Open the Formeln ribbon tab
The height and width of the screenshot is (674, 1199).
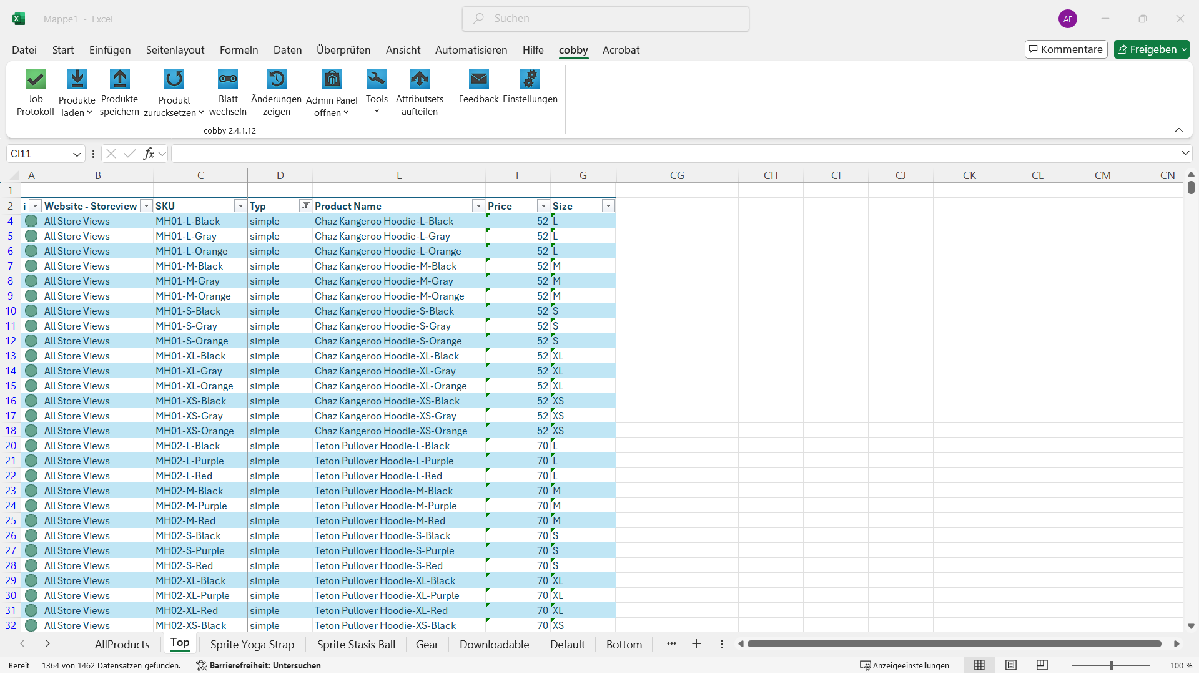point(239,50)
